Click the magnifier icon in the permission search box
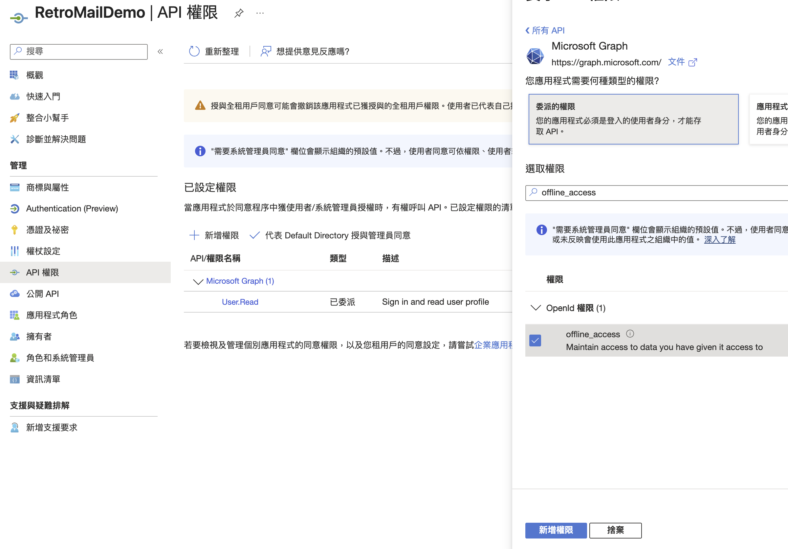 coord(533,192)
